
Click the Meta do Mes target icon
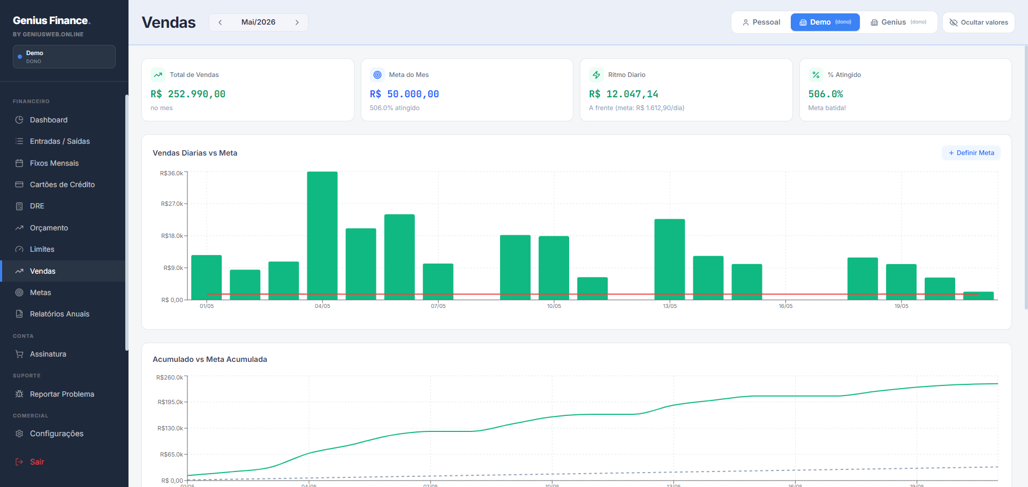point(377,75)
